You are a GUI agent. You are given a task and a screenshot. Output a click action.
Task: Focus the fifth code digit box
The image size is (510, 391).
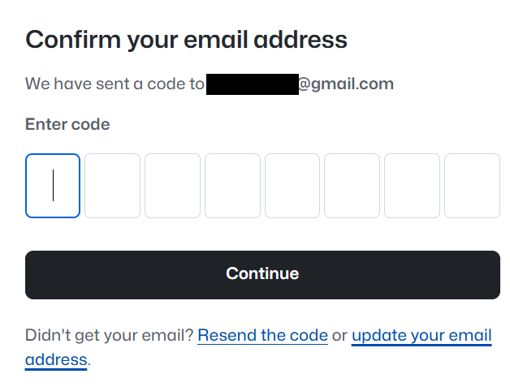(x=292, y=186)
